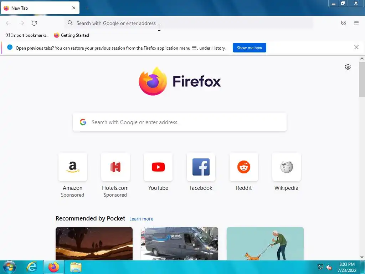Click the Import bookmarks toolbar item
This screenshot has width=365, height=274.
(27, 35)
